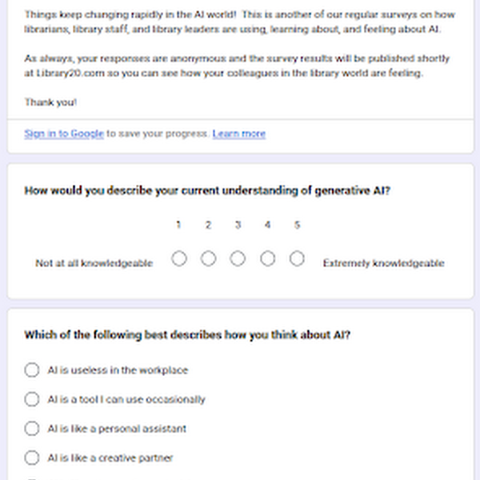480x480 pixels.
Task: Open the 'Learn more' link
Action: click(x=238, y=134)
